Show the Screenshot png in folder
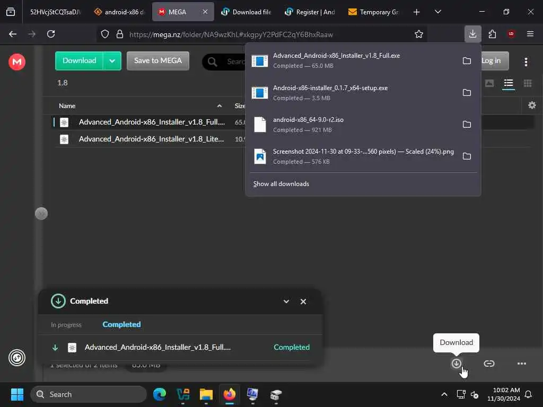This screenshot has height=407, width=543. (x=467, y=156)
